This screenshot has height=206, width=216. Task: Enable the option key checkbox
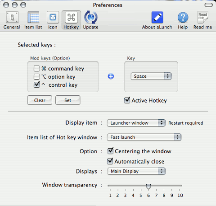point(36,76)
